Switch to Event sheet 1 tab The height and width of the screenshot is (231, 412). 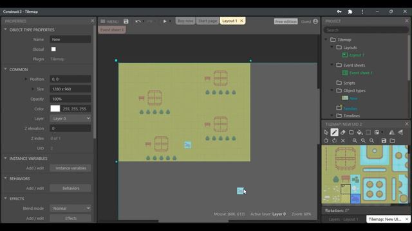[112, 30]
